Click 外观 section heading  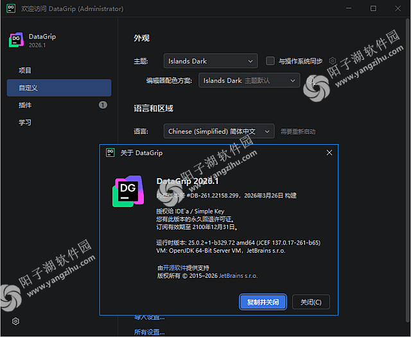point(141,38)
